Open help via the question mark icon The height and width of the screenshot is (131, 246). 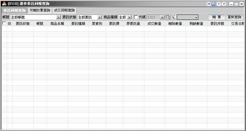click(219, 4)
